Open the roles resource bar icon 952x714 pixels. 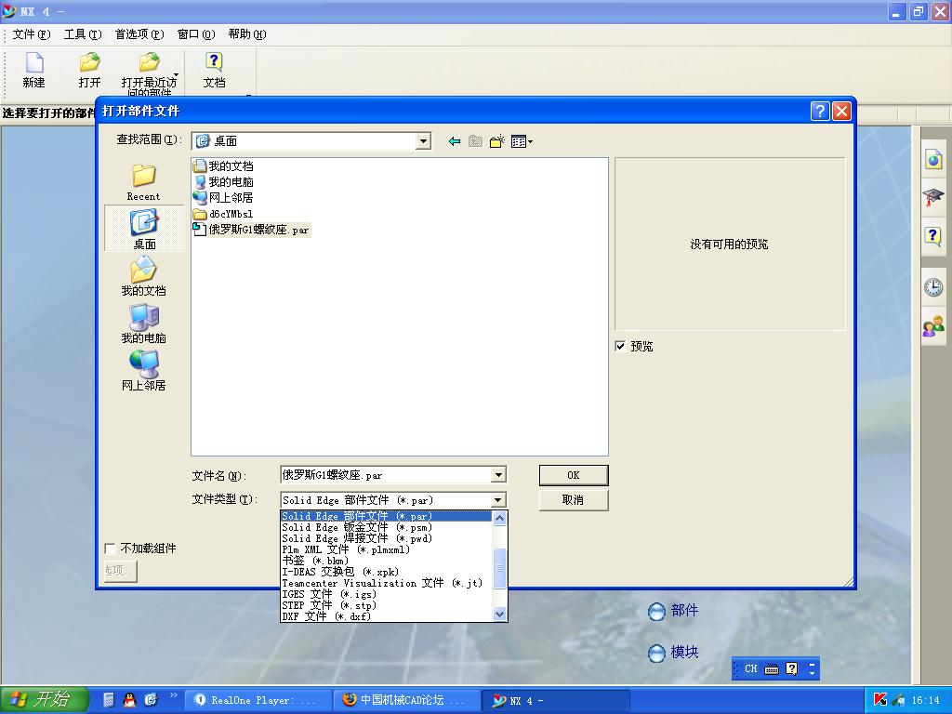[x=933, y=327]
